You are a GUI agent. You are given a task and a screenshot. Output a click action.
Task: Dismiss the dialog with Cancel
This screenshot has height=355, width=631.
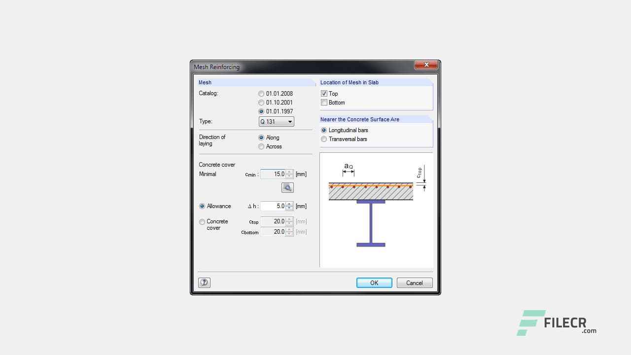tap(414, 283)
